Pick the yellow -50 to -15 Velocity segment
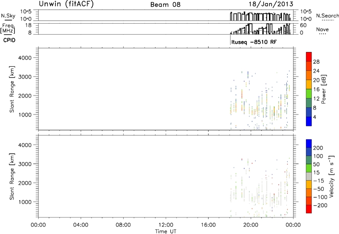The width and height of the screenshot is (339, 234). click(x=309, y=185)
